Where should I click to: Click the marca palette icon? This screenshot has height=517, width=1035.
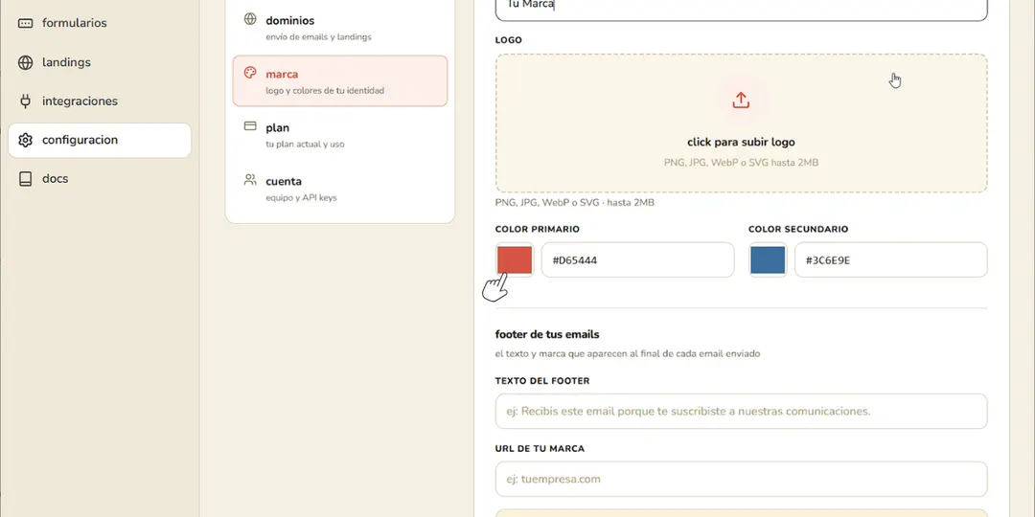coord(250,73)
